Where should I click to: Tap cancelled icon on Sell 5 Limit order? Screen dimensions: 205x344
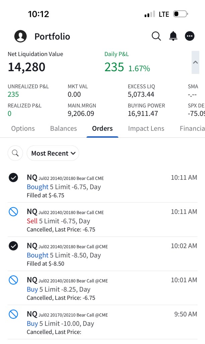[x=13, y=212]
